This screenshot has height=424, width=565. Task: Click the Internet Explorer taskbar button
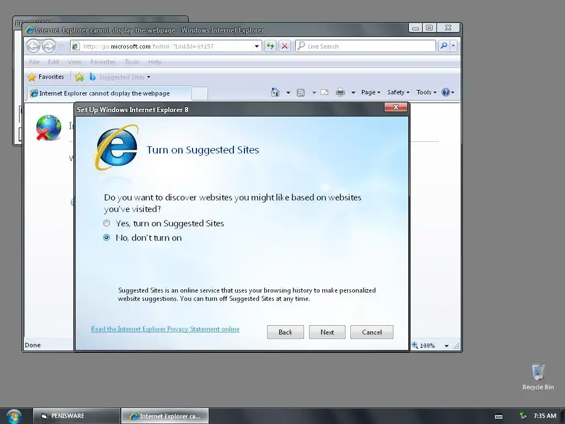(165, 416)
